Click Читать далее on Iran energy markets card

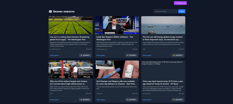(x=148, y=55)
